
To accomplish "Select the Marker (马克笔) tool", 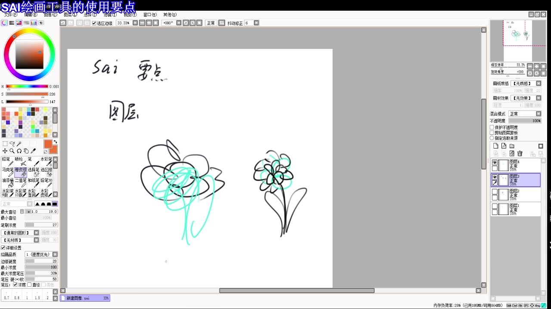I will pos(8,173).
